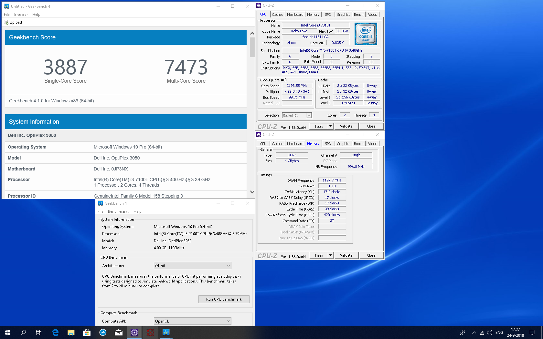Open the taskbar clock and calendar
Screen dimensions: 543x339
coord(516,333)
